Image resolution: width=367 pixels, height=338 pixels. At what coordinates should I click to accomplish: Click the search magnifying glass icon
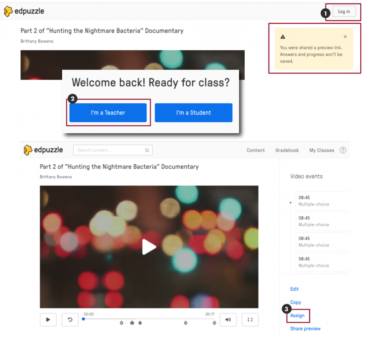[x=147, y=150]
